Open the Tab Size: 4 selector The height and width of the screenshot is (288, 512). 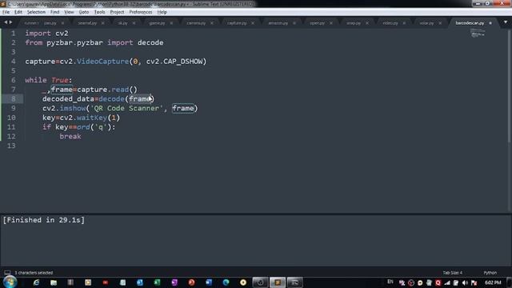[x=452, y=273]
